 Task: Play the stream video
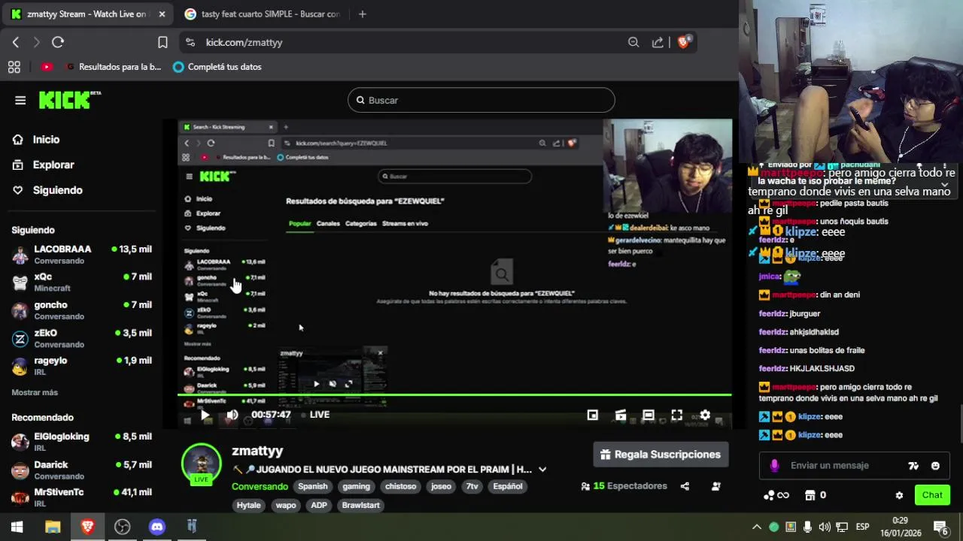205,415
